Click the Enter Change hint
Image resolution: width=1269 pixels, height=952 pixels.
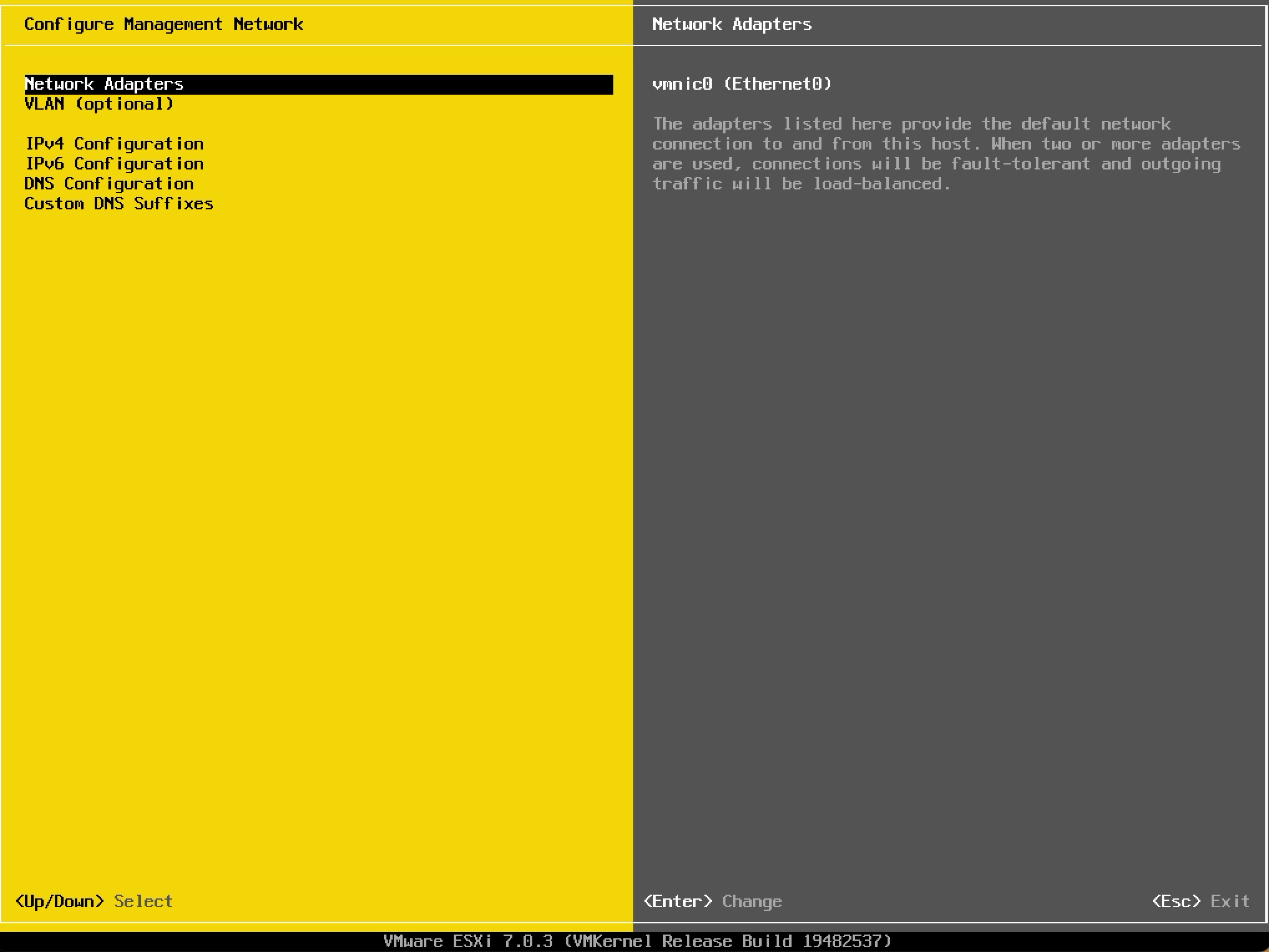[x=712, y=901]
